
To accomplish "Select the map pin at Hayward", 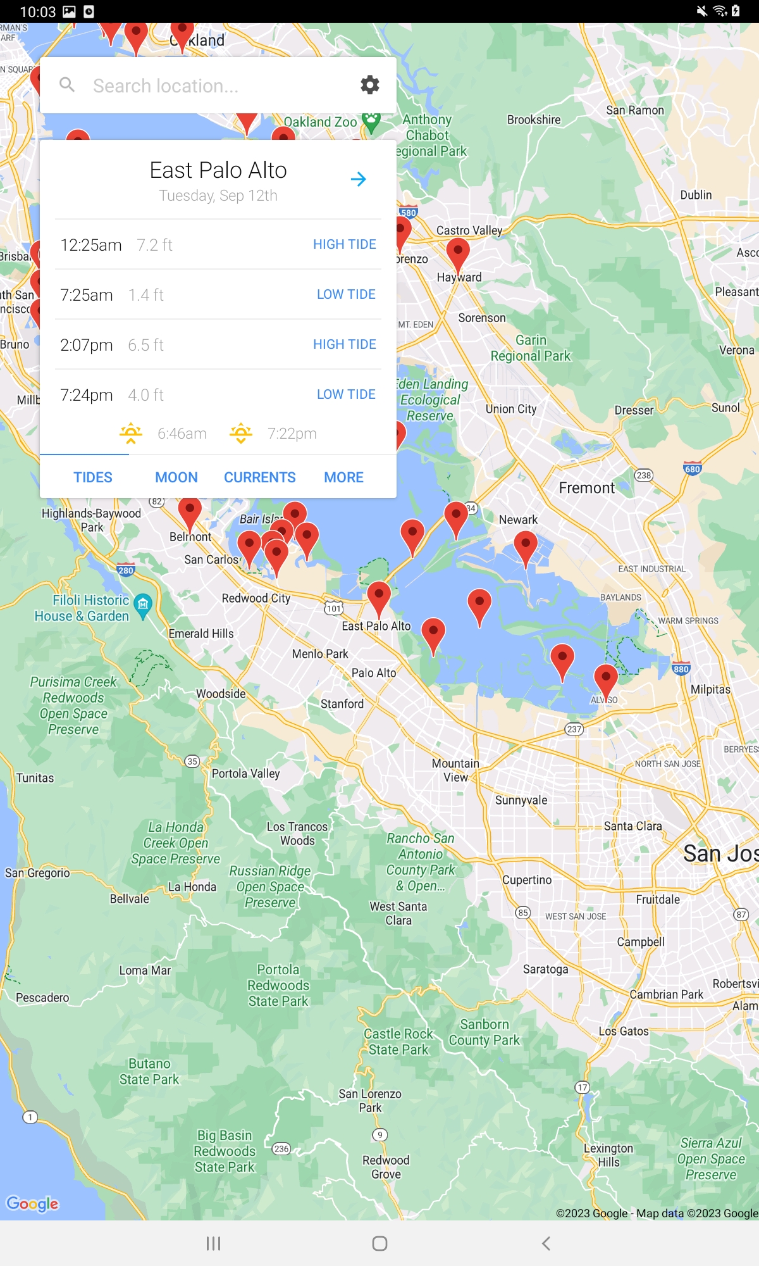I will coord(458,256).
